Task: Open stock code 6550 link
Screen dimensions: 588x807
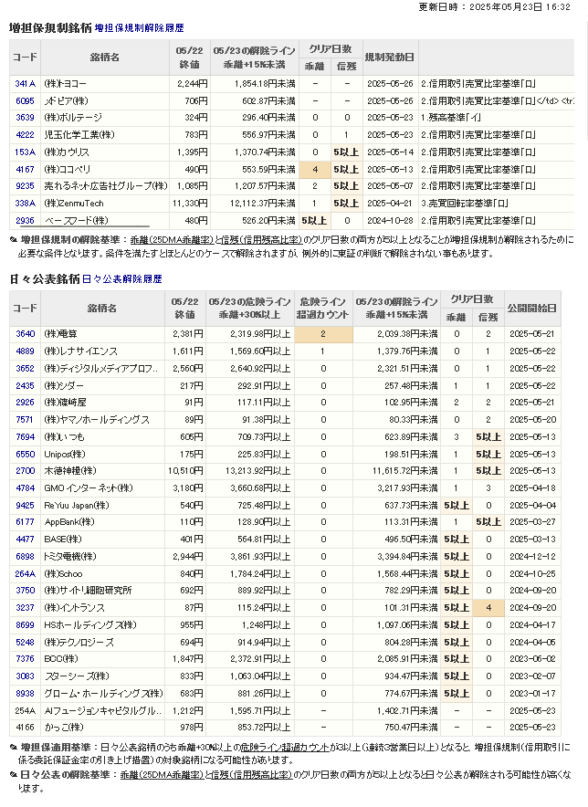Action: pos(25,455)
